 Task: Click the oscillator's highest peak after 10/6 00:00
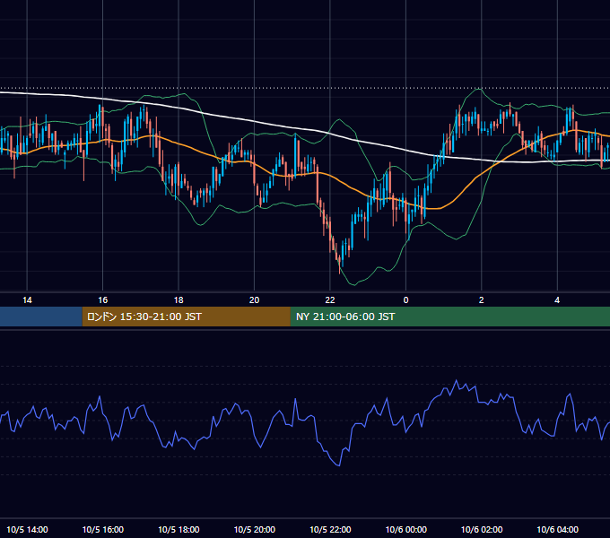[457, 381]
